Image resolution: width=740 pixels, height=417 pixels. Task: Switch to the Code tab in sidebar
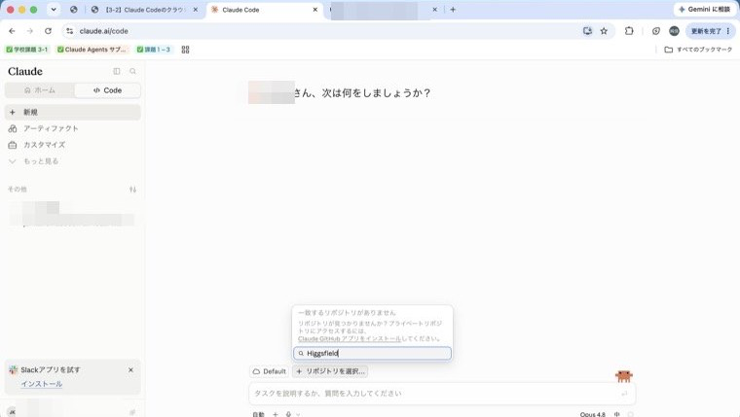click(x=107, y=90)
